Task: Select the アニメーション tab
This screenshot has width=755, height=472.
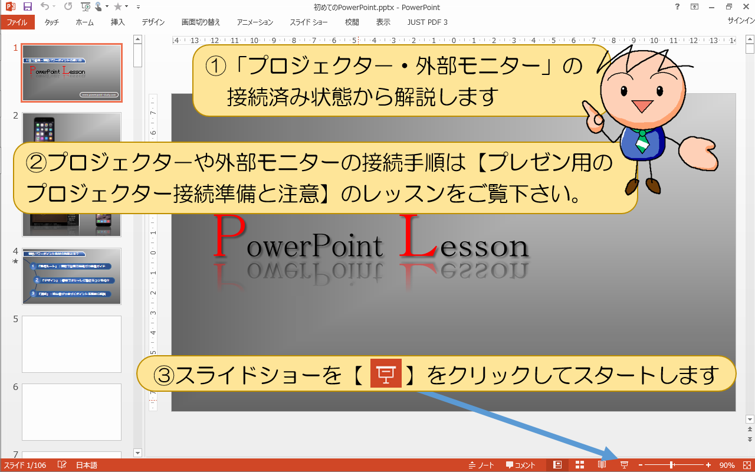Action: [255, 22]
